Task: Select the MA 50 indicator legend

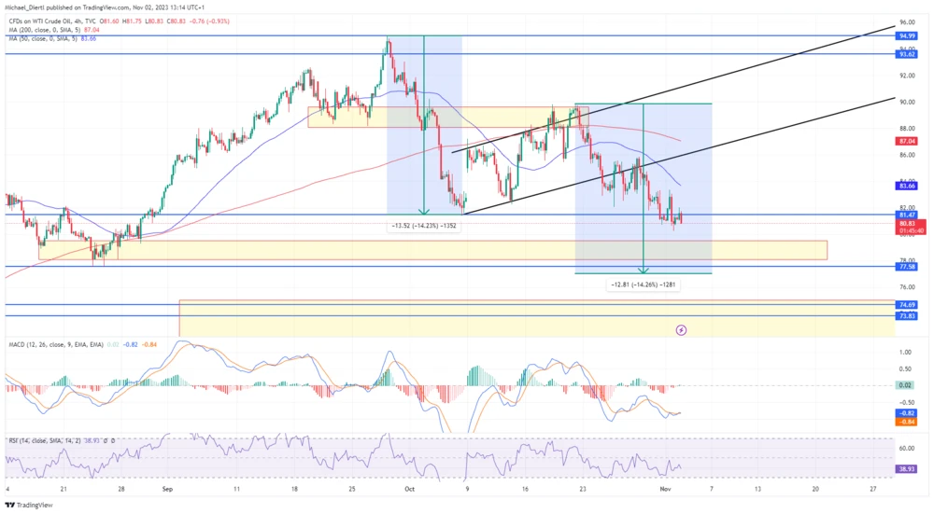Action: click(51, 38)
